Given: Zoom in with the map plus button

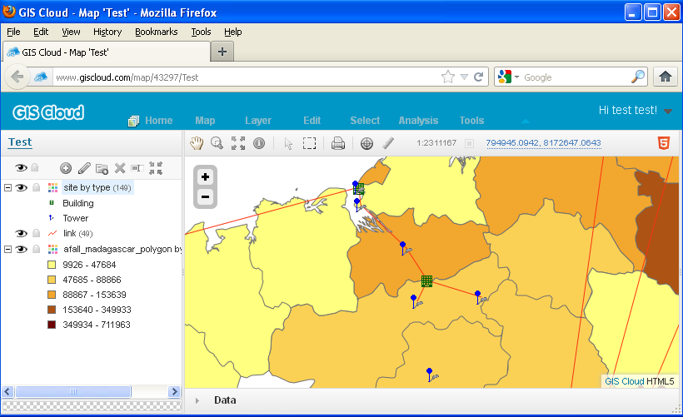Looking at the screenshot, I should (205, 177).
